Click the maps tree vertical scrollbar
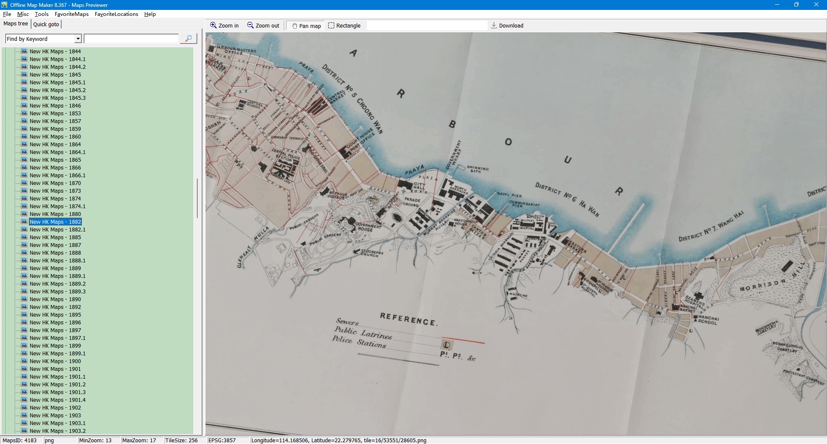Viewport: 827px width, 444px height. pos(197,198)
